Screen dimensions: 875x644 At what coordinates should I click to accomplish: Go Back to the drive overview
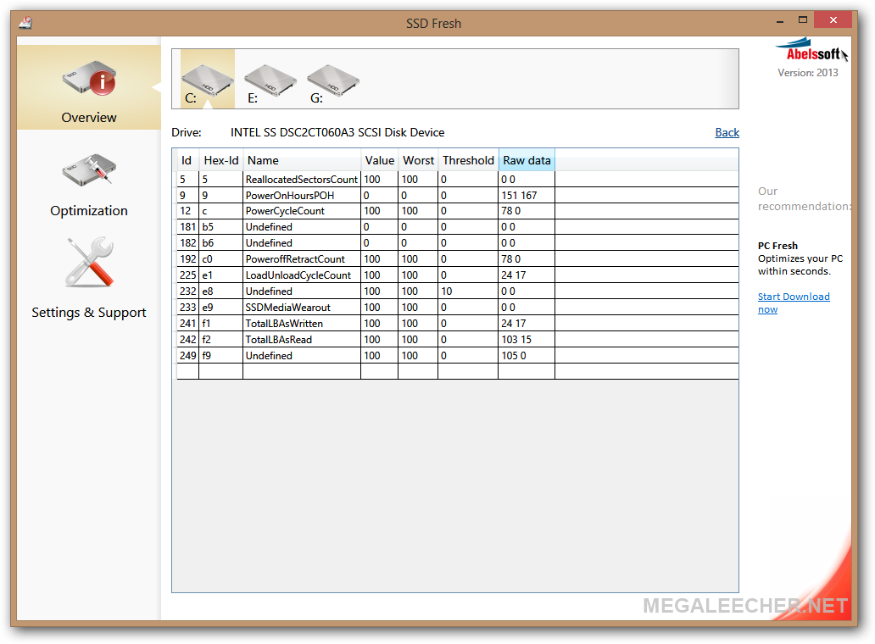(727, 133)
